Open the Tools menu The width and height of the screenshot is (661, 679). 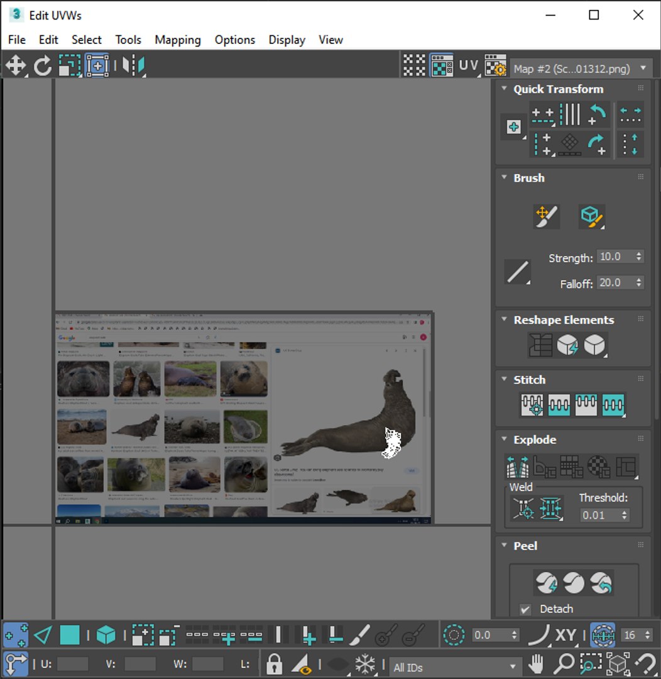[x=128, y=40]
